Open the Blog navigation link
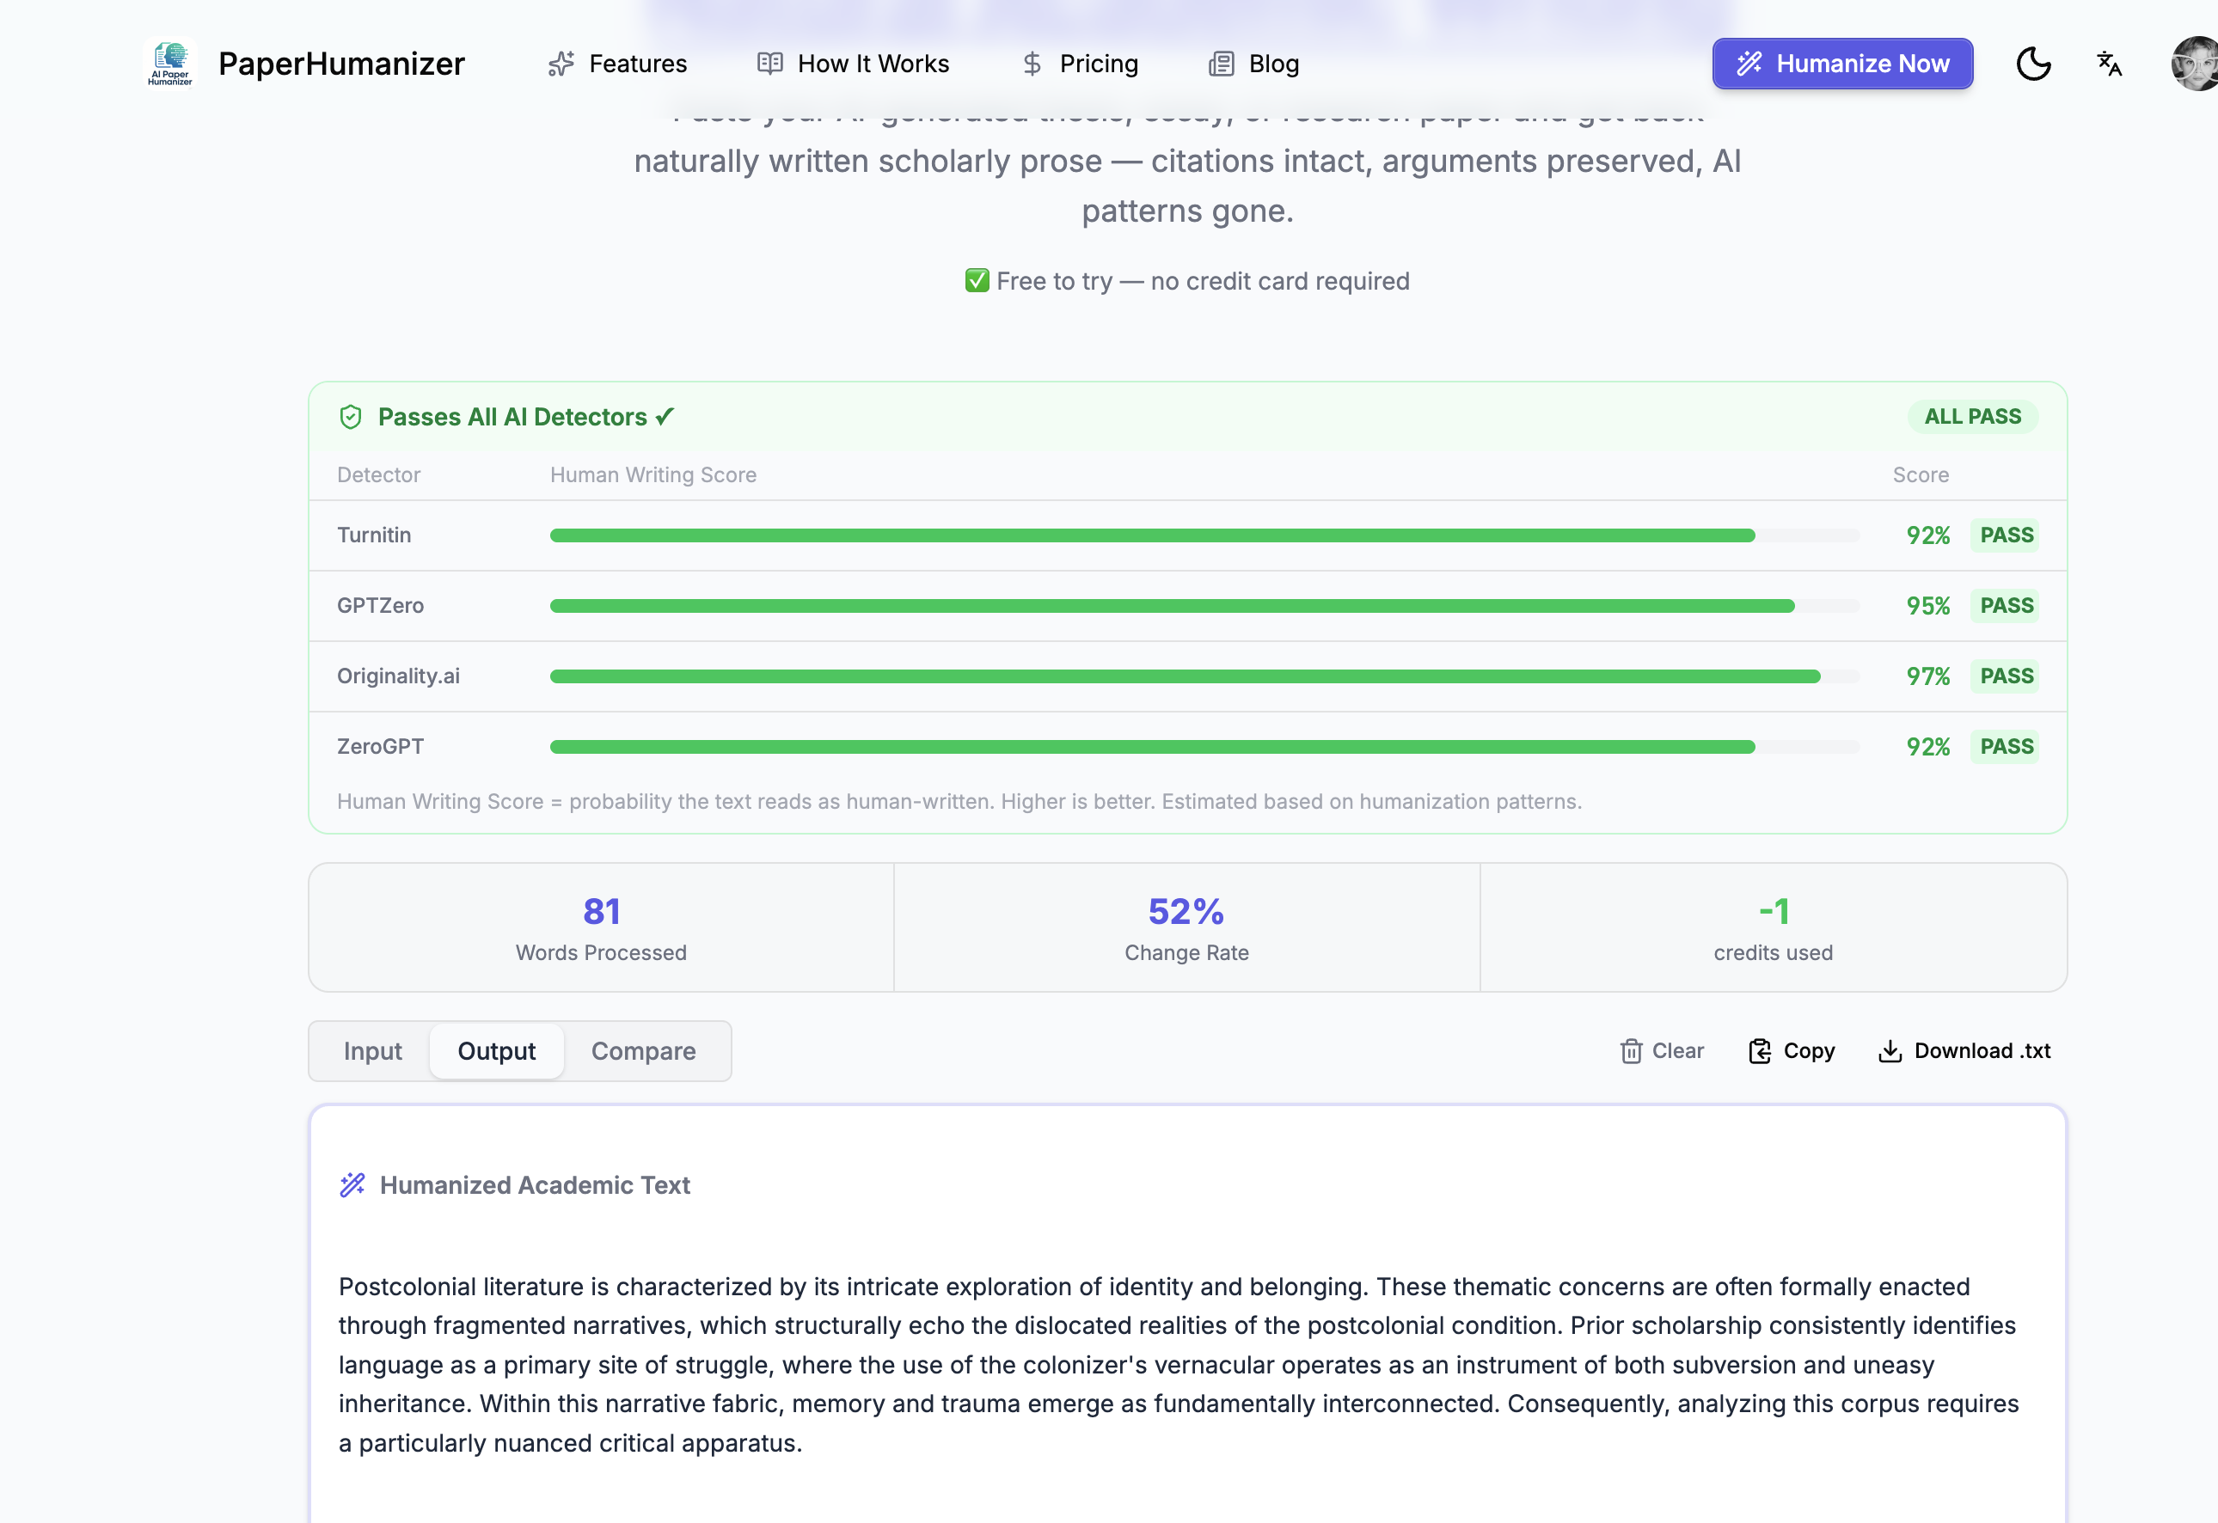 [x=1272, y=64]
